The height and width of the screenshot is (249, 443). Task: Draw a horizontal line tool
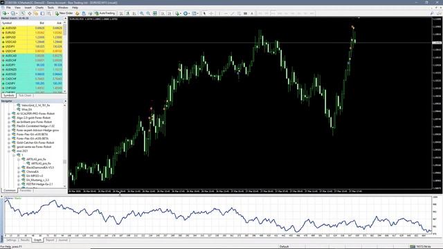[226, 13]
